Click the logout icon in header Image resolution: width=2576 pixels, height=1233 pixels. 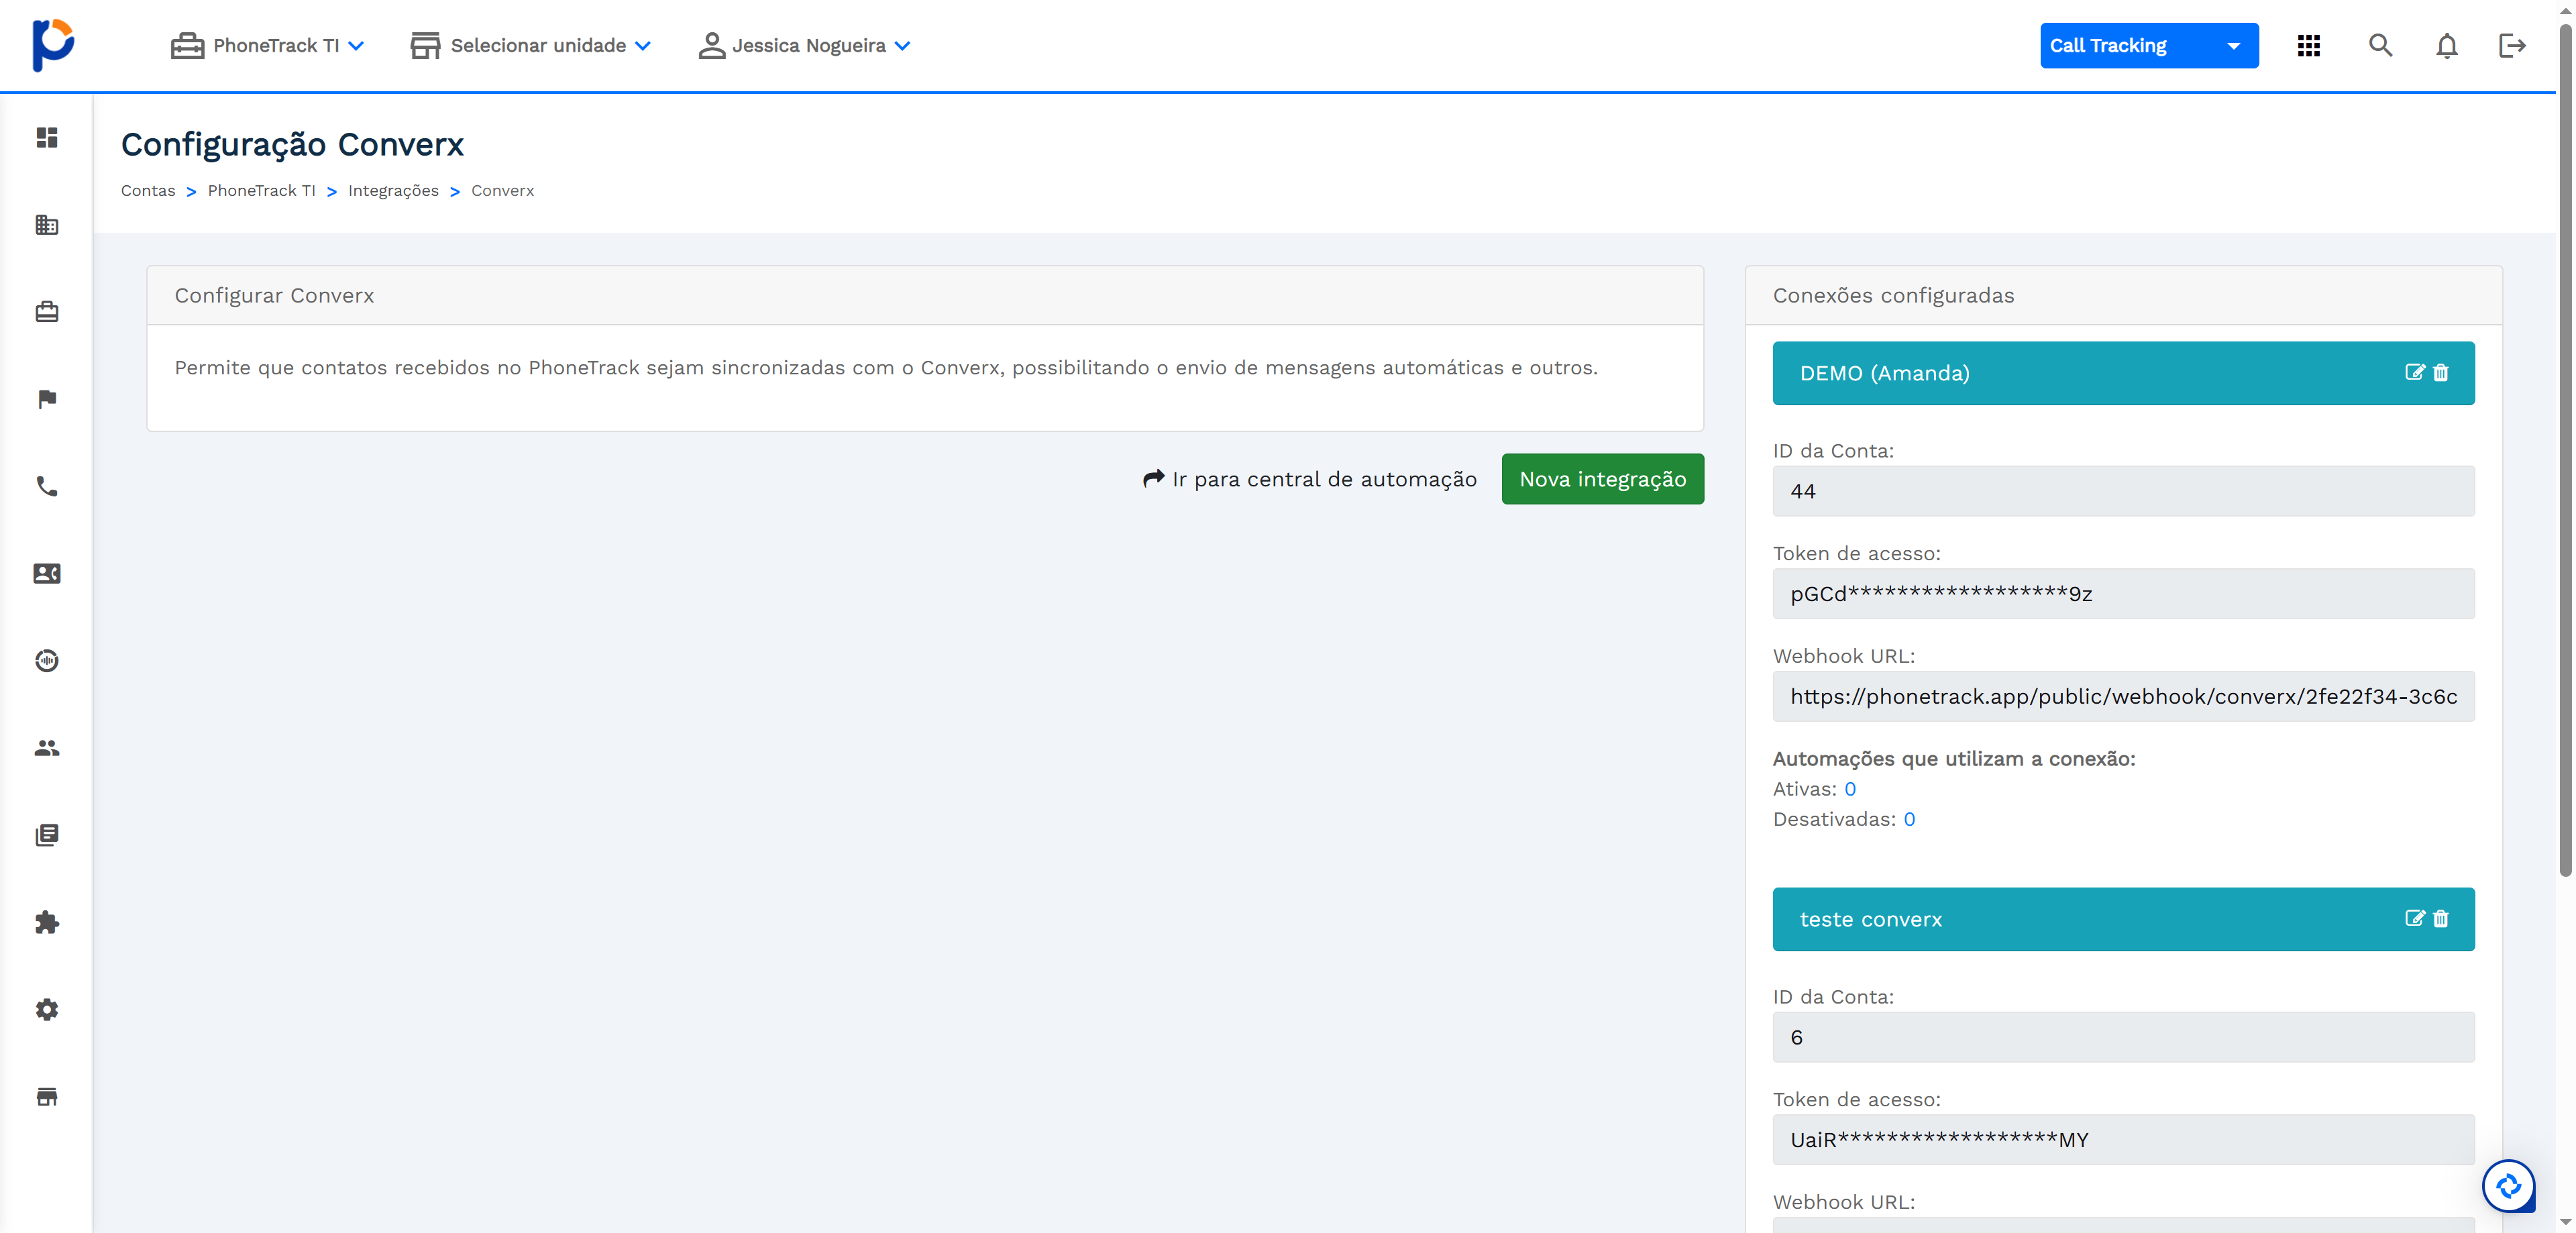(x=2512, y=46)
